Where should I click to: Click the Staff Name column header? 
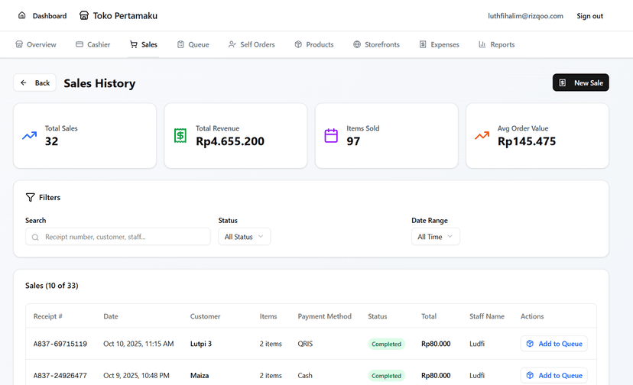pyautogui.click(x=487, y=316)
